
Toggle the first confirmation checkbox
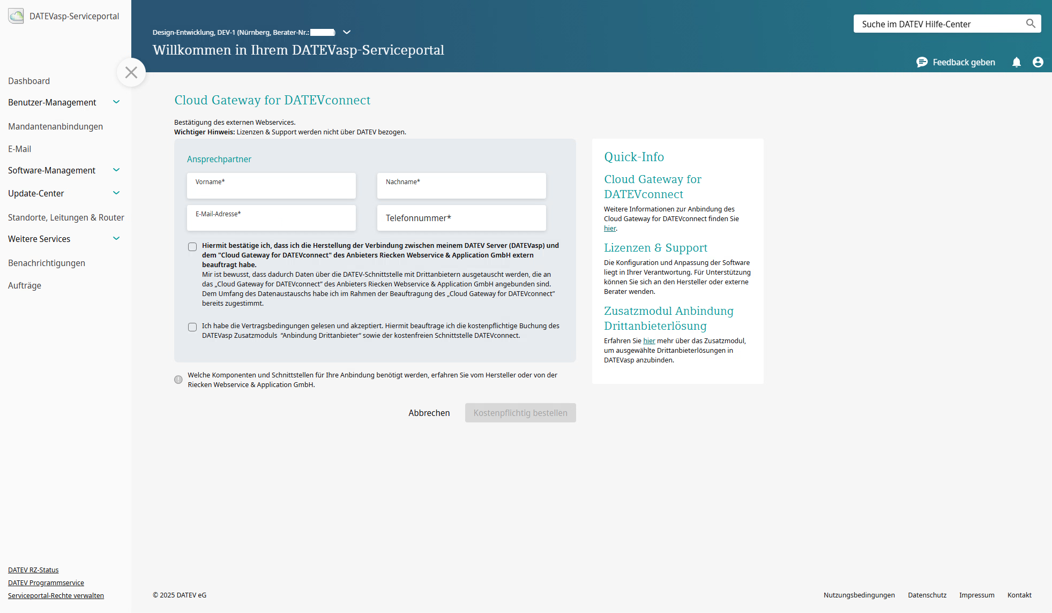click(x=191, y=246)
